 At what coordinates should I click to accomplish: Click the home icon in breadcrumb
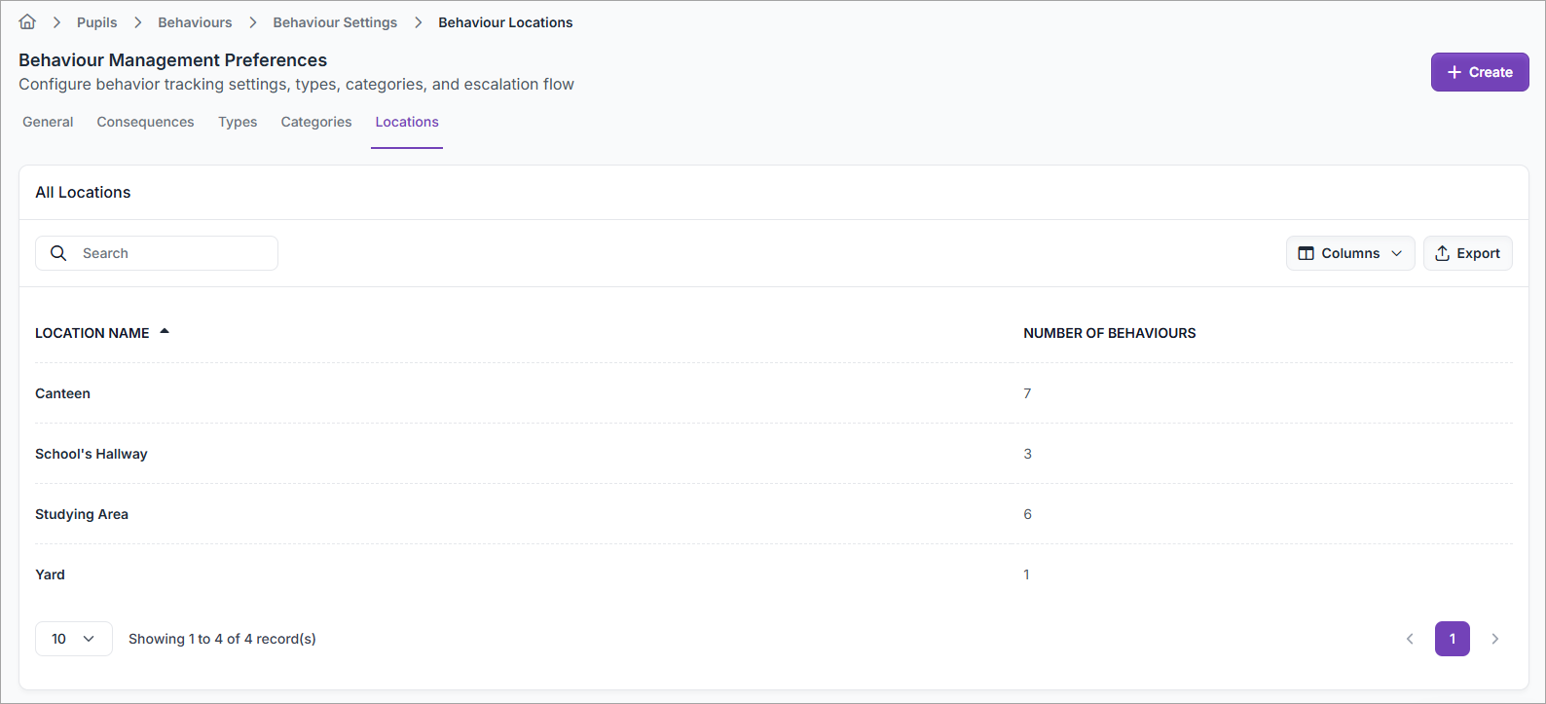coord(27,22)
